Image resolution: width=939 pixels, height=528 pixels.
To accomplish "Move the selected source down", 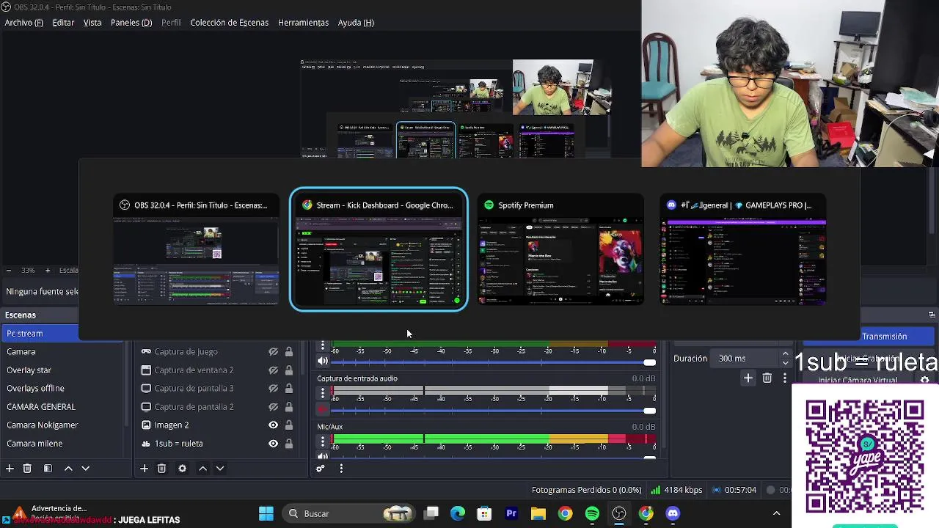I will click(219, 469).
